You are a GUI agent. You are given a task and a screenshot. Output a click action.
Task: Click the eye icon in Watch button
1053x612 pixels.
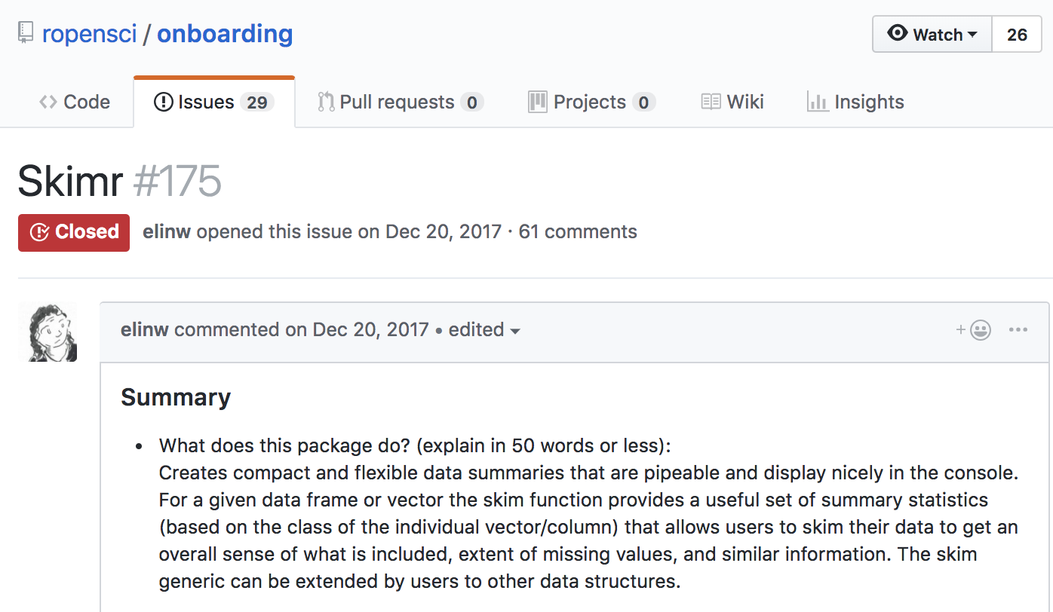click(x=898, y=34)
